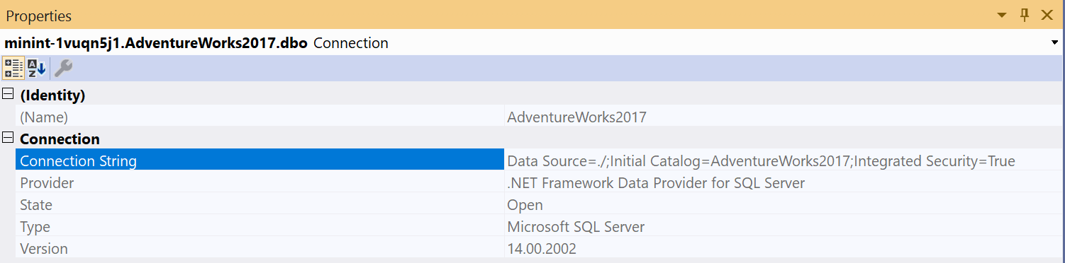Click the Microsoft SQL Server type value
Image resolution: width=1065 pixels, height=263 pixels.
(x=576, y=226)
